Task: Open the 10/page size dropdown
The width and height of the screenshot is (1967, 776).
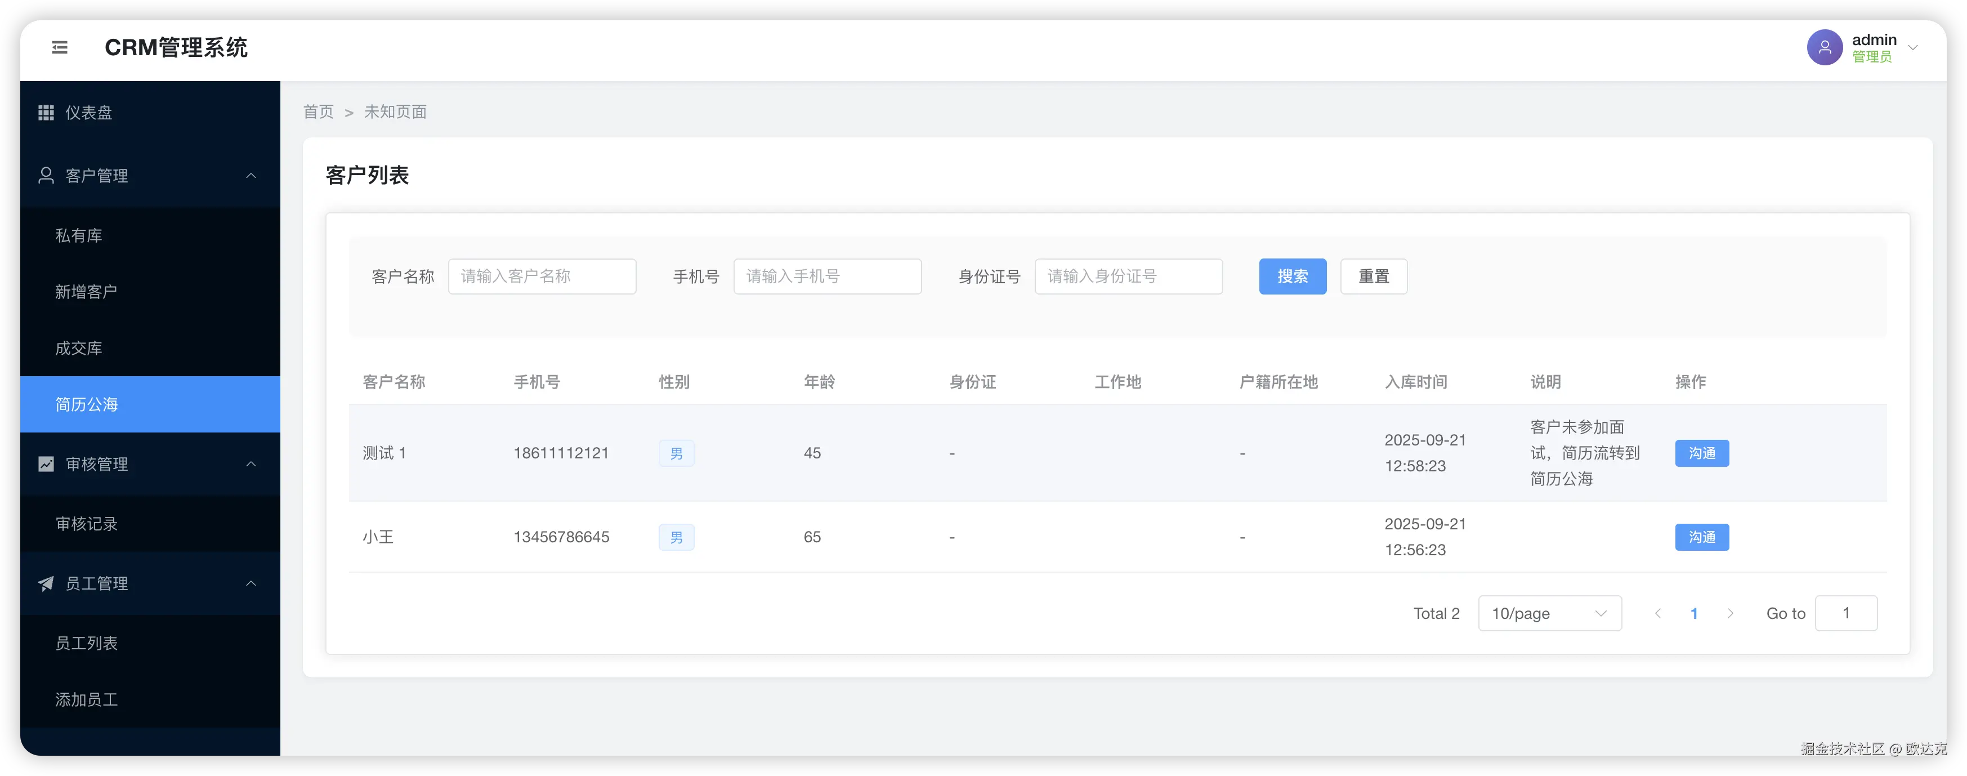Action: [1549, 613]
